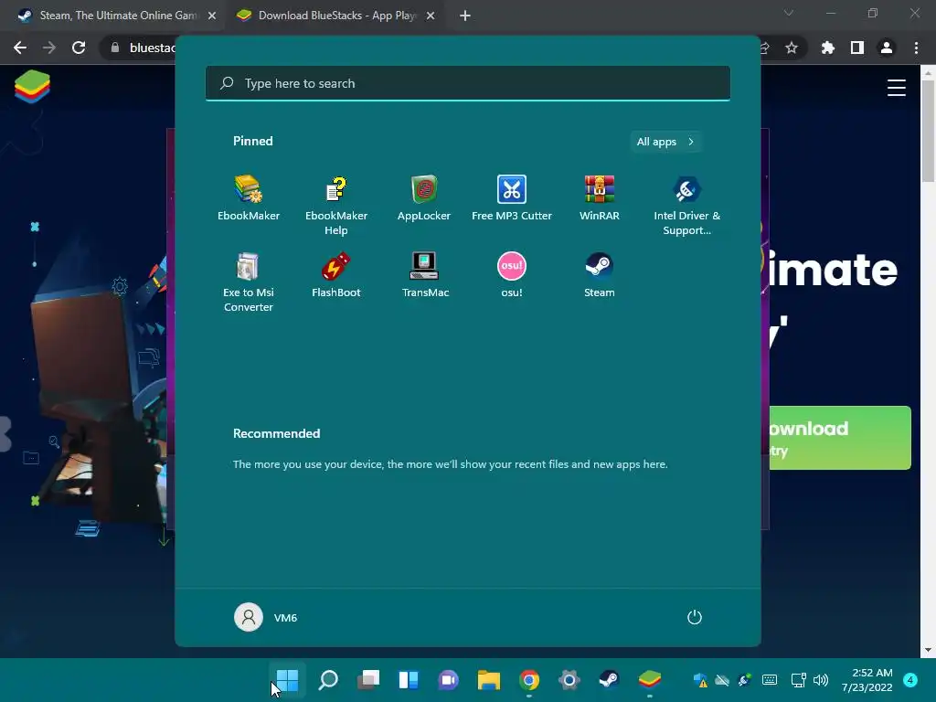
Task: Expand the All apps list
Action: [x=665, y=142]
